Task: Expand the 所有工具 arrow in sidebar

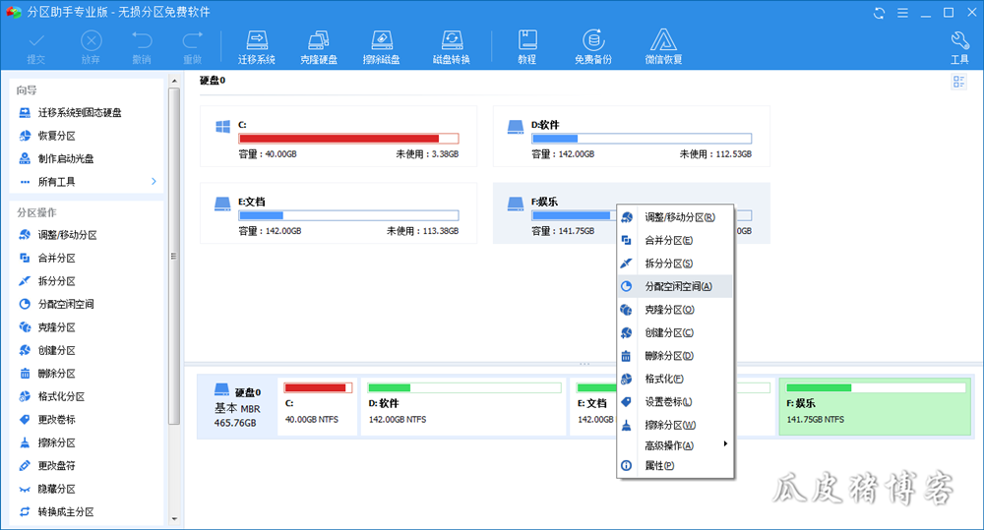Action: point(154,182)
